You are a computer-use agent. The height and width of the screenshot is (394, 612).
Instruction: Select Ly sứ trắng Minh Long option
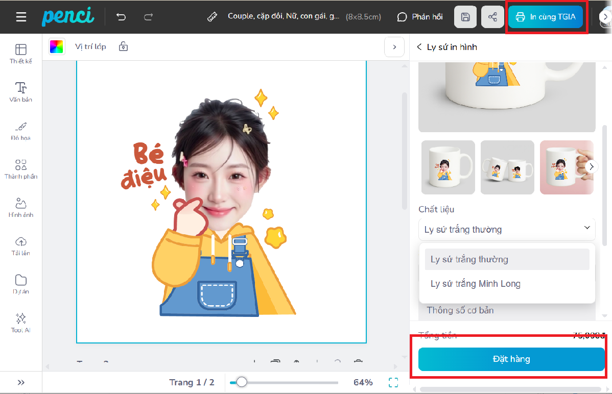coord(475,284)
